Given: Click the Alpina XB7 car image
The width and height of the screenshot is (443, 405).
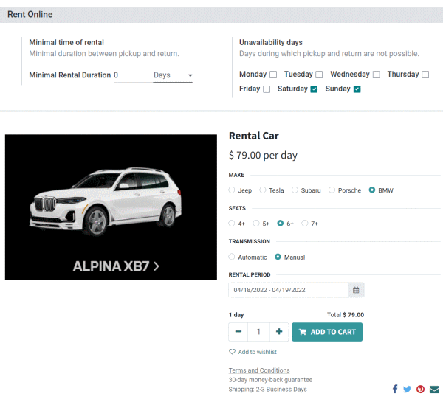Looking at the screenshot, I should pos(111,207).
